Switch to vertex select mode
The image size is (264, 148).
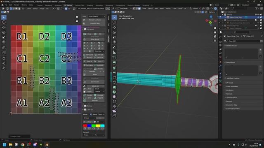tap(134, 8)
